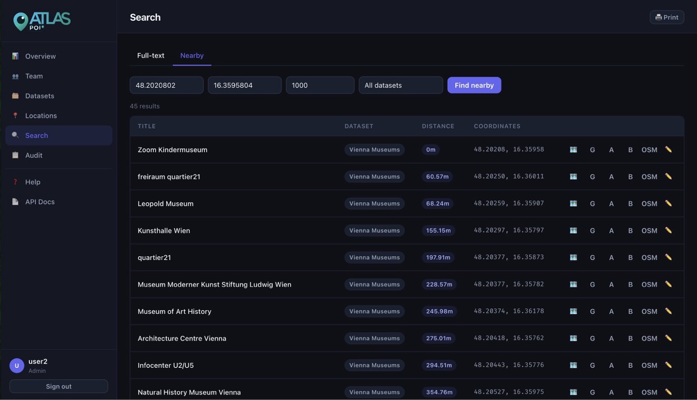
Task: Open the Search sidebar item
Action: [59, 136]
